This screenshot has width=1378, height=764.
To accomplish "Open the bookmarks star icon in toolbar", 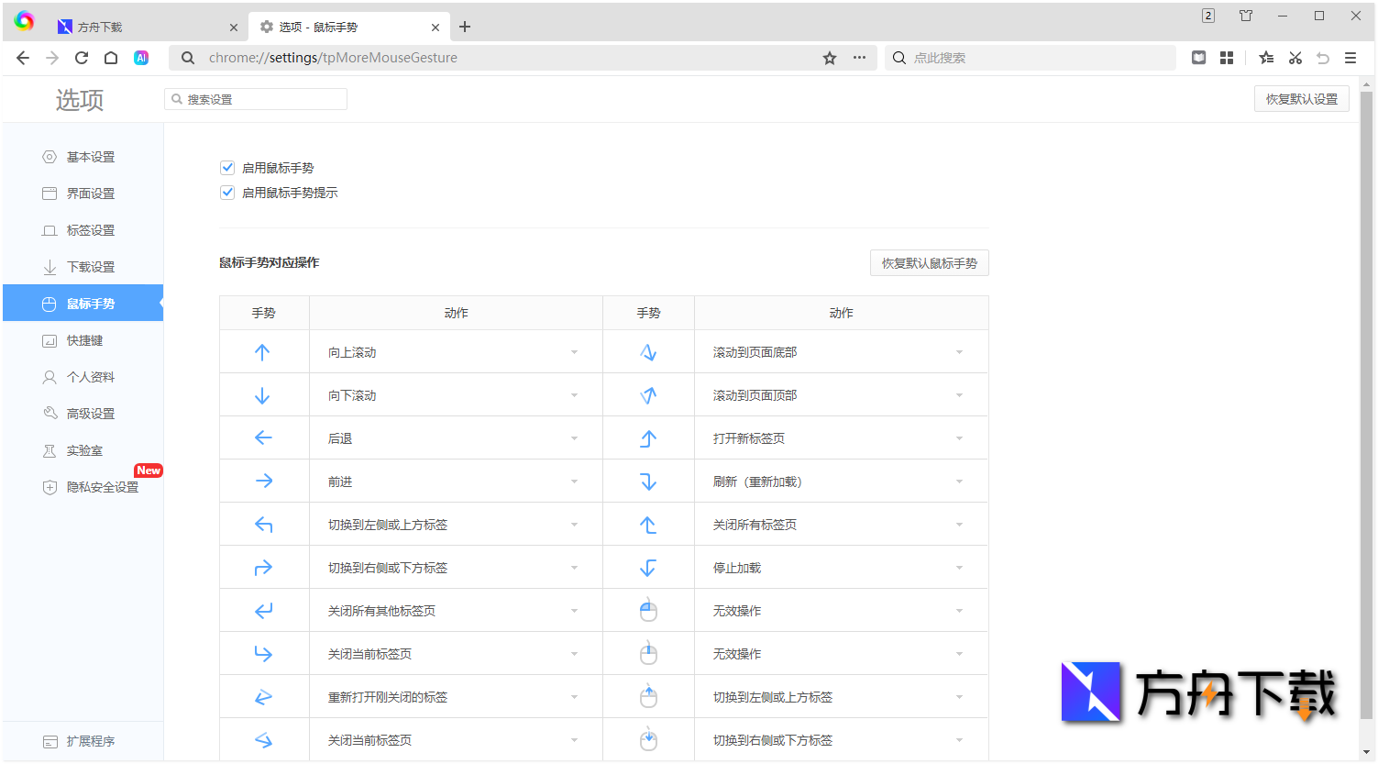I will click(1266, 58).
